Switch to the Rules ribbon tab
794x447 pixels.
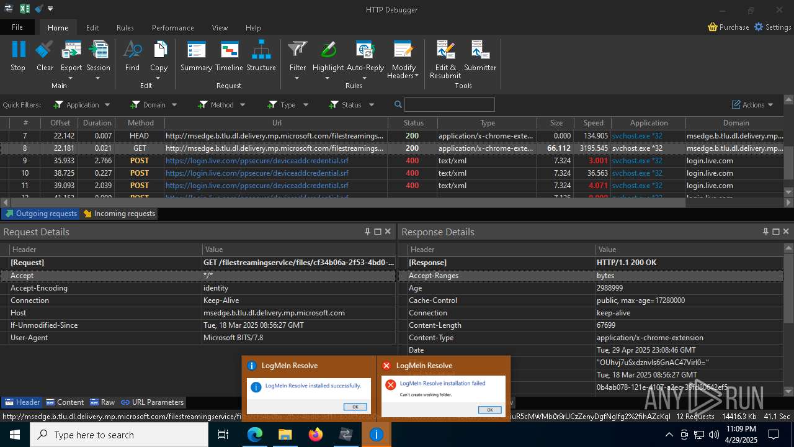(125, 27)
